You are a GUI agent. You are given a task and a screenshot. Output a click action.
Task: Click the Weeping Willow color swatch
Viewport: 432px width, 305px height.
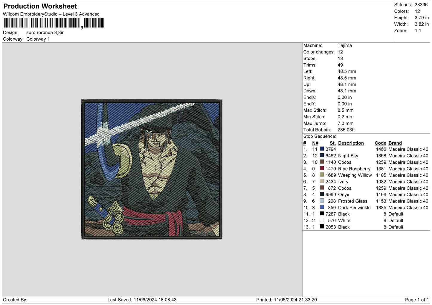click(322, 175)
